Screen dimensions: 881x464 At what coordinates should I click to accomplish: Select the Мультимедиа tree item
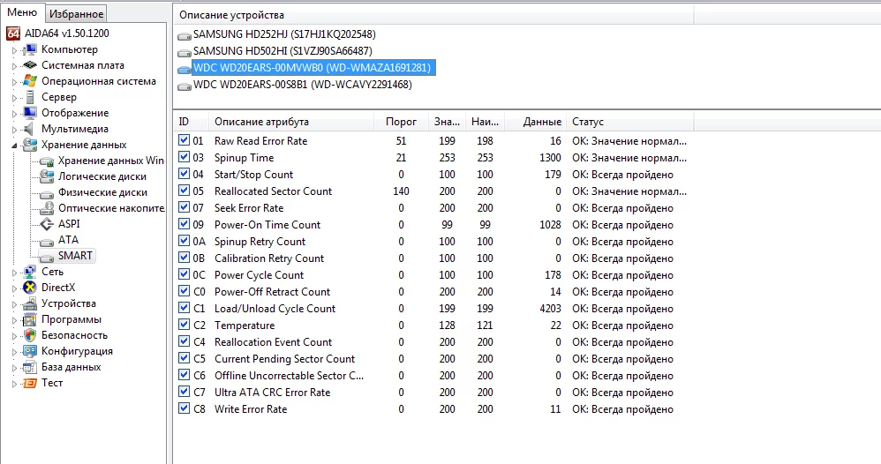(x=75, y=129)
